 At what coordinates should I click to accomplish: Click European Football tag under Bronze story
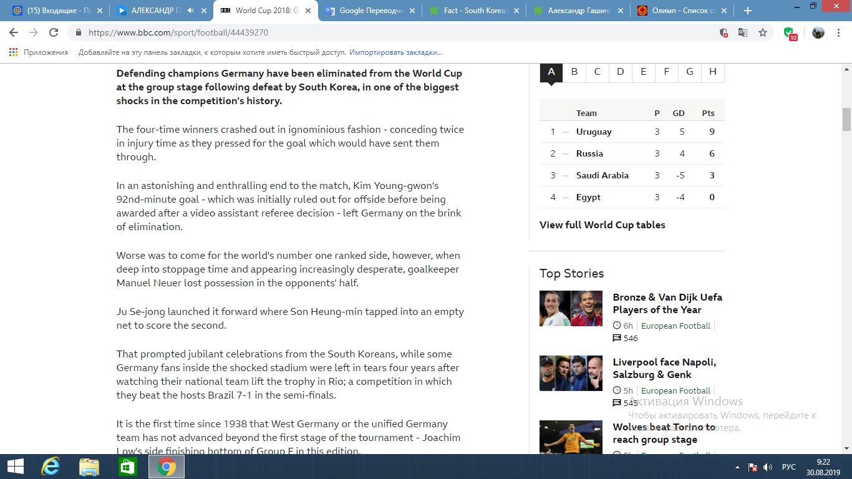click(x=675, y=326)
